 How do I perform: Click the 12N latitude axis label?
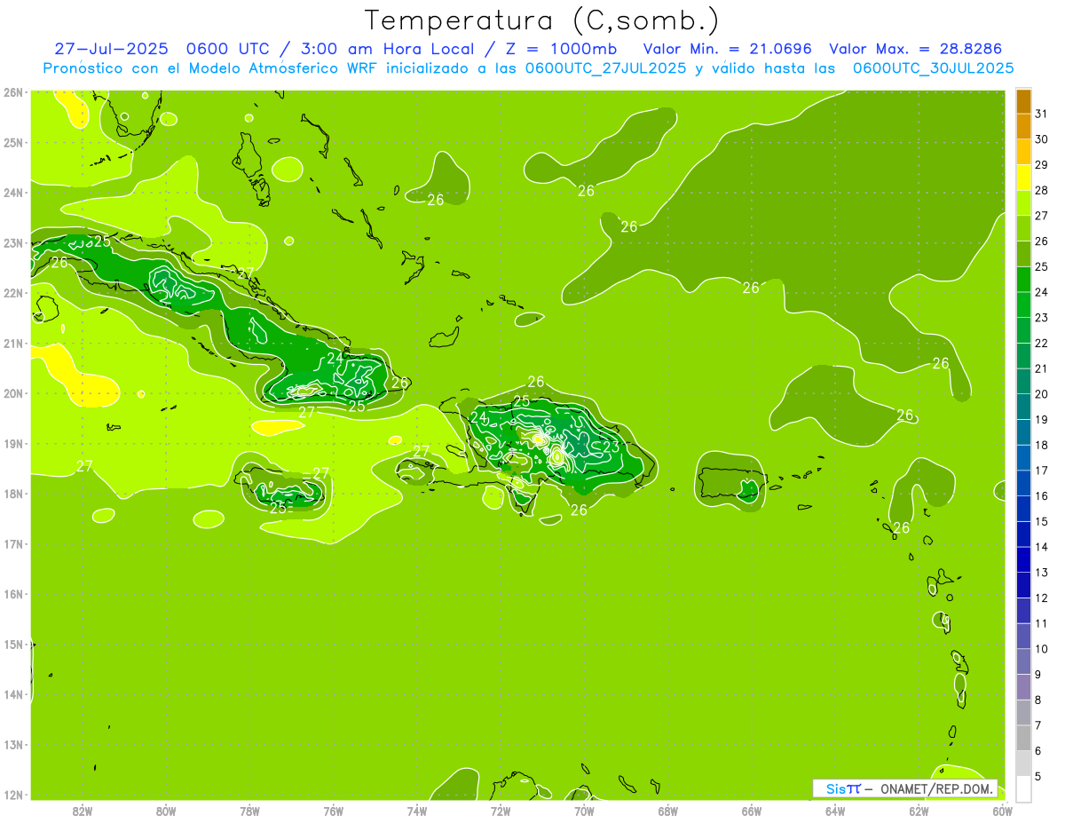point(13,795)
